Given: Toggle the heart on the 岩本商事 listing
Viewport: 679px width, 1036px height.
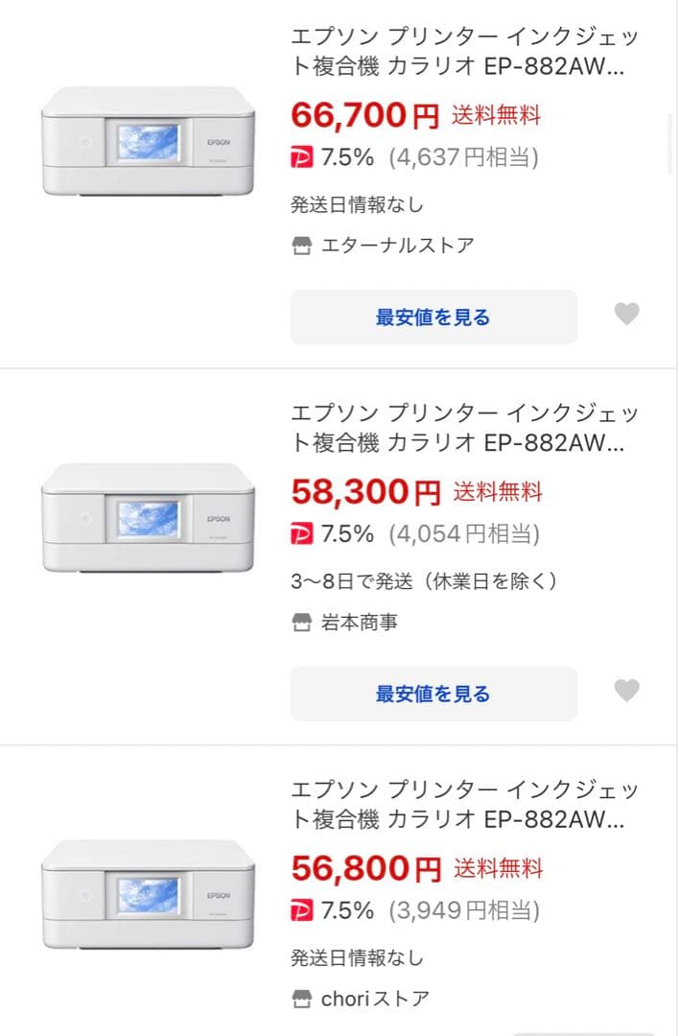Looking at the screenshot, I should (628, 693).
